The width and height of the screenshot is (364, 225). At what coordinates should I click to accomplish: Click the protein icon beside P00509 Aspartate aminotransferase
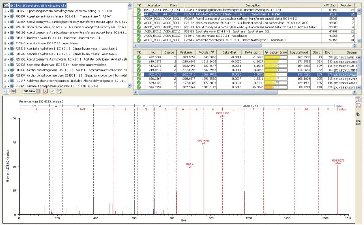point(11,17)
